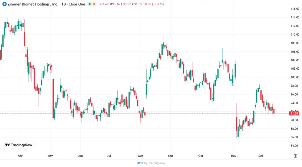Click the May label on time axis
This screenshot has height=167, width=302.
50,156
